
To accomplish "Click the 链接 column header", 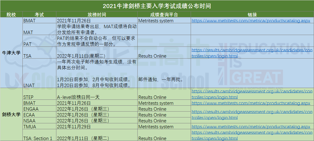I will 252,15.
